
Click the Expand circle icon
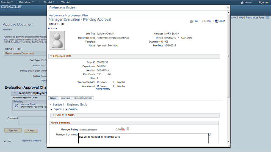(52, 109)
